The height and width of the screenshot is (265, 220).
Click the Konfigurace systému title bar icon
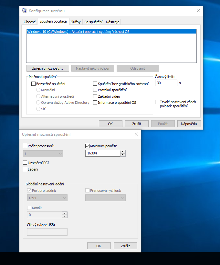click(25, 11)
